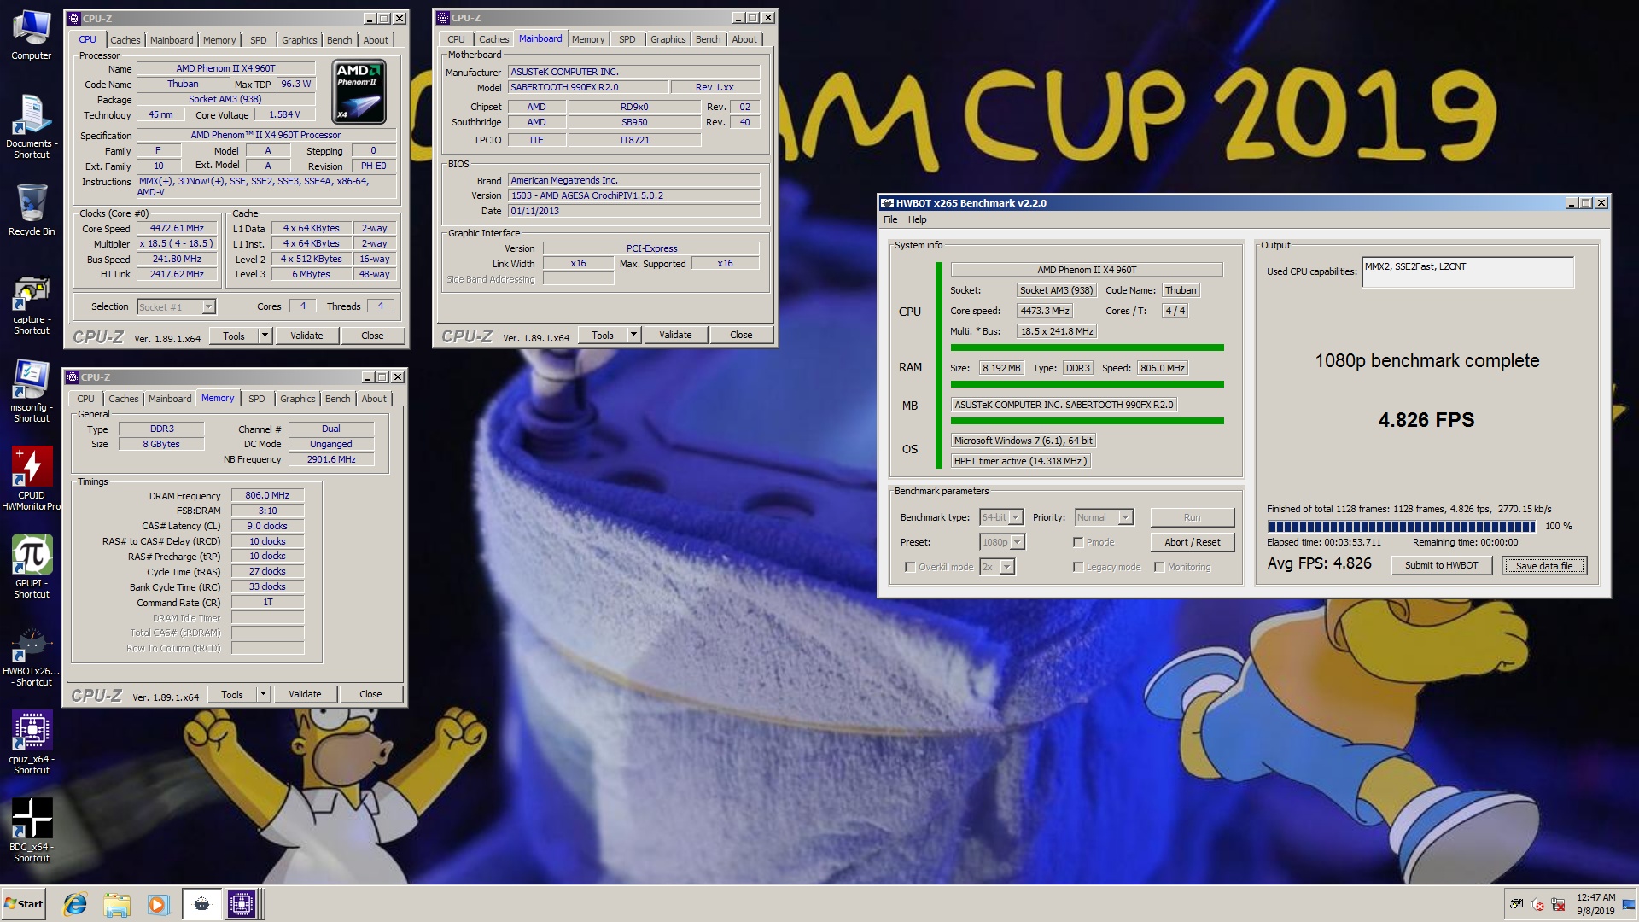Click the green RAM status bar
The width and height of the screenshot is (1639, 922).
pos(1088,384)
